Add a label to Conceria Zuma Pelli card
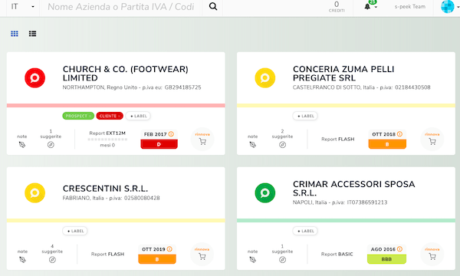This screenshot has height=276, width=460. tap(305, 116)
